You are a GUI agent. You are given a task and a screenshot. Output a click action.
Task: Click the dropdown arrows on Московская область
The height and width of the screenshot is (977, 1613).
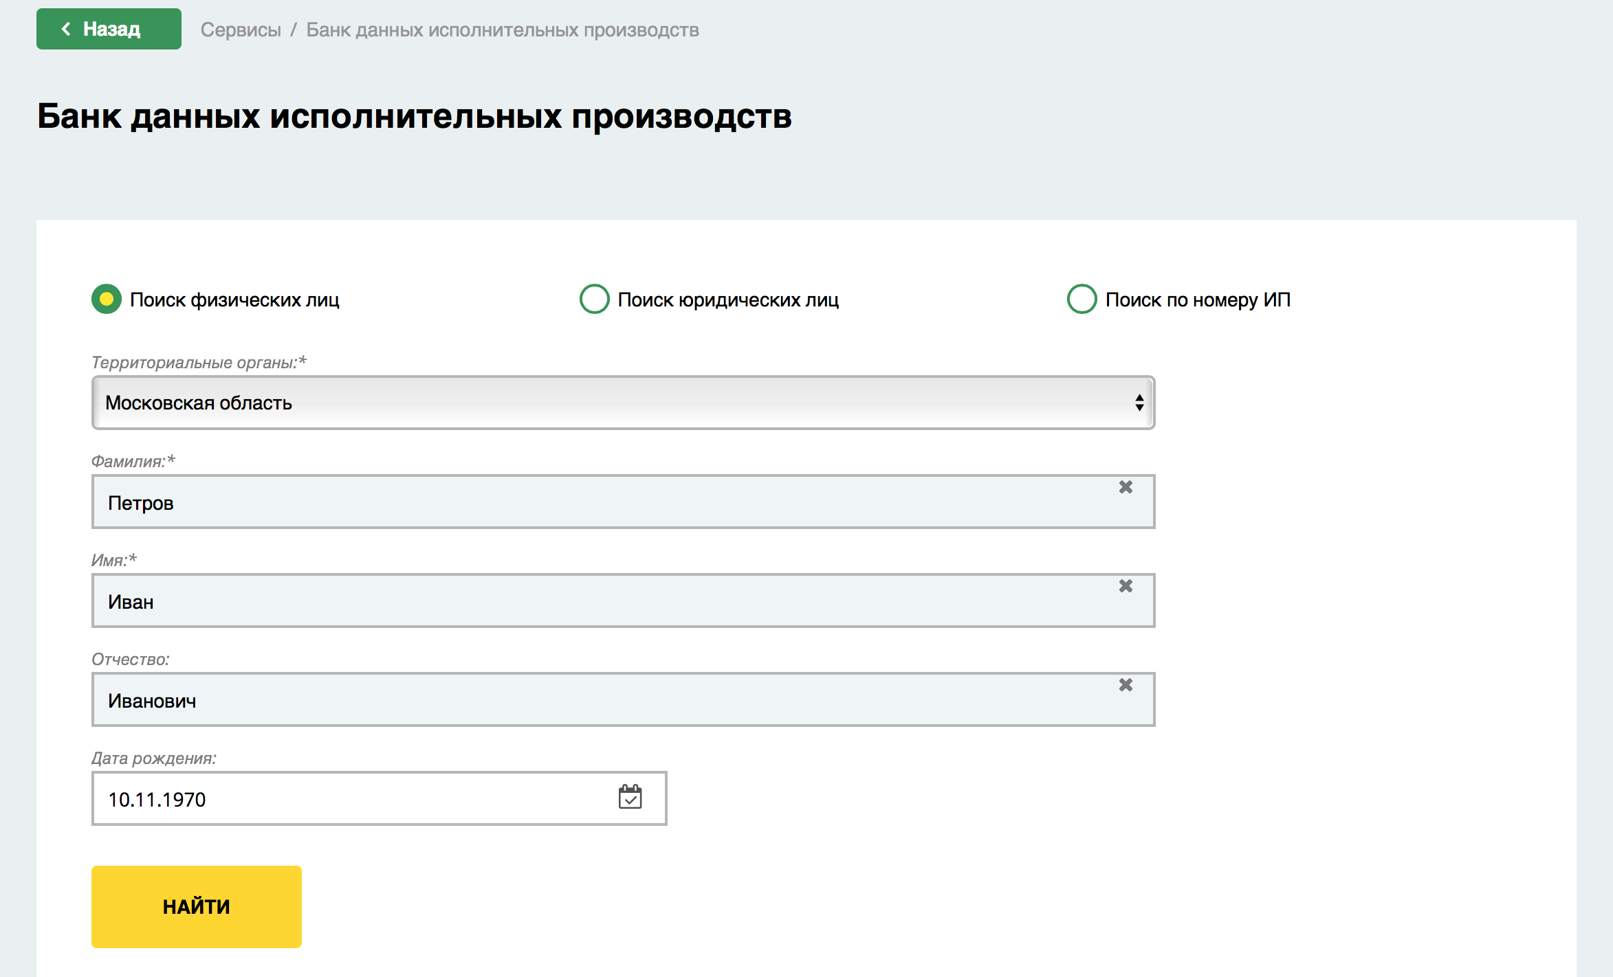point(1139,403)
